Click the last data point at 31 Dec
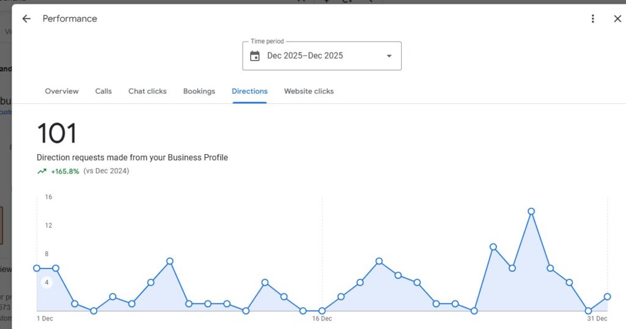The height and width of the screenshot is (329, 626). [x=607, y=297]
